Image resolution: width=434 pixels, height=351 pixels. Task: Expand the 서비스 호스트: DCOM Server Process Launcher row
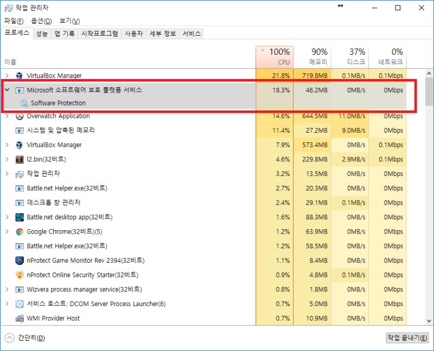(7, 304)
